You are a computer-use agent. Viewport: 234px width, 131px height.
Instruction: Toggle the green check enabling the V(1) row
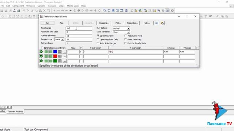tap(41, 52)
